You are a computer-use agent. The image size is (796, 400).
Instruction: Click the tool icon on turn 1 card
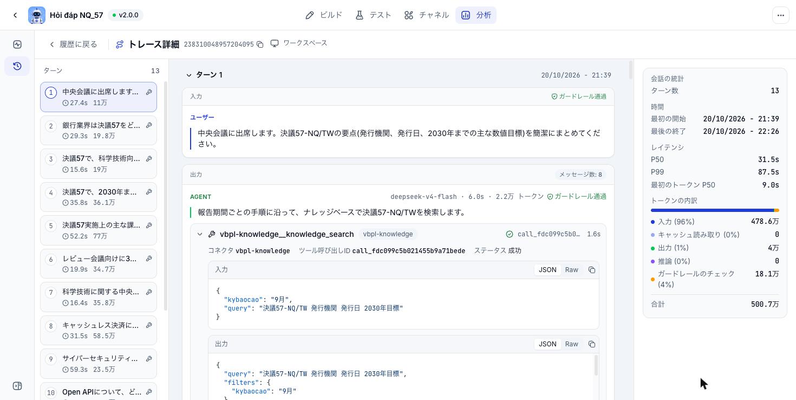[x=149, y=92]
